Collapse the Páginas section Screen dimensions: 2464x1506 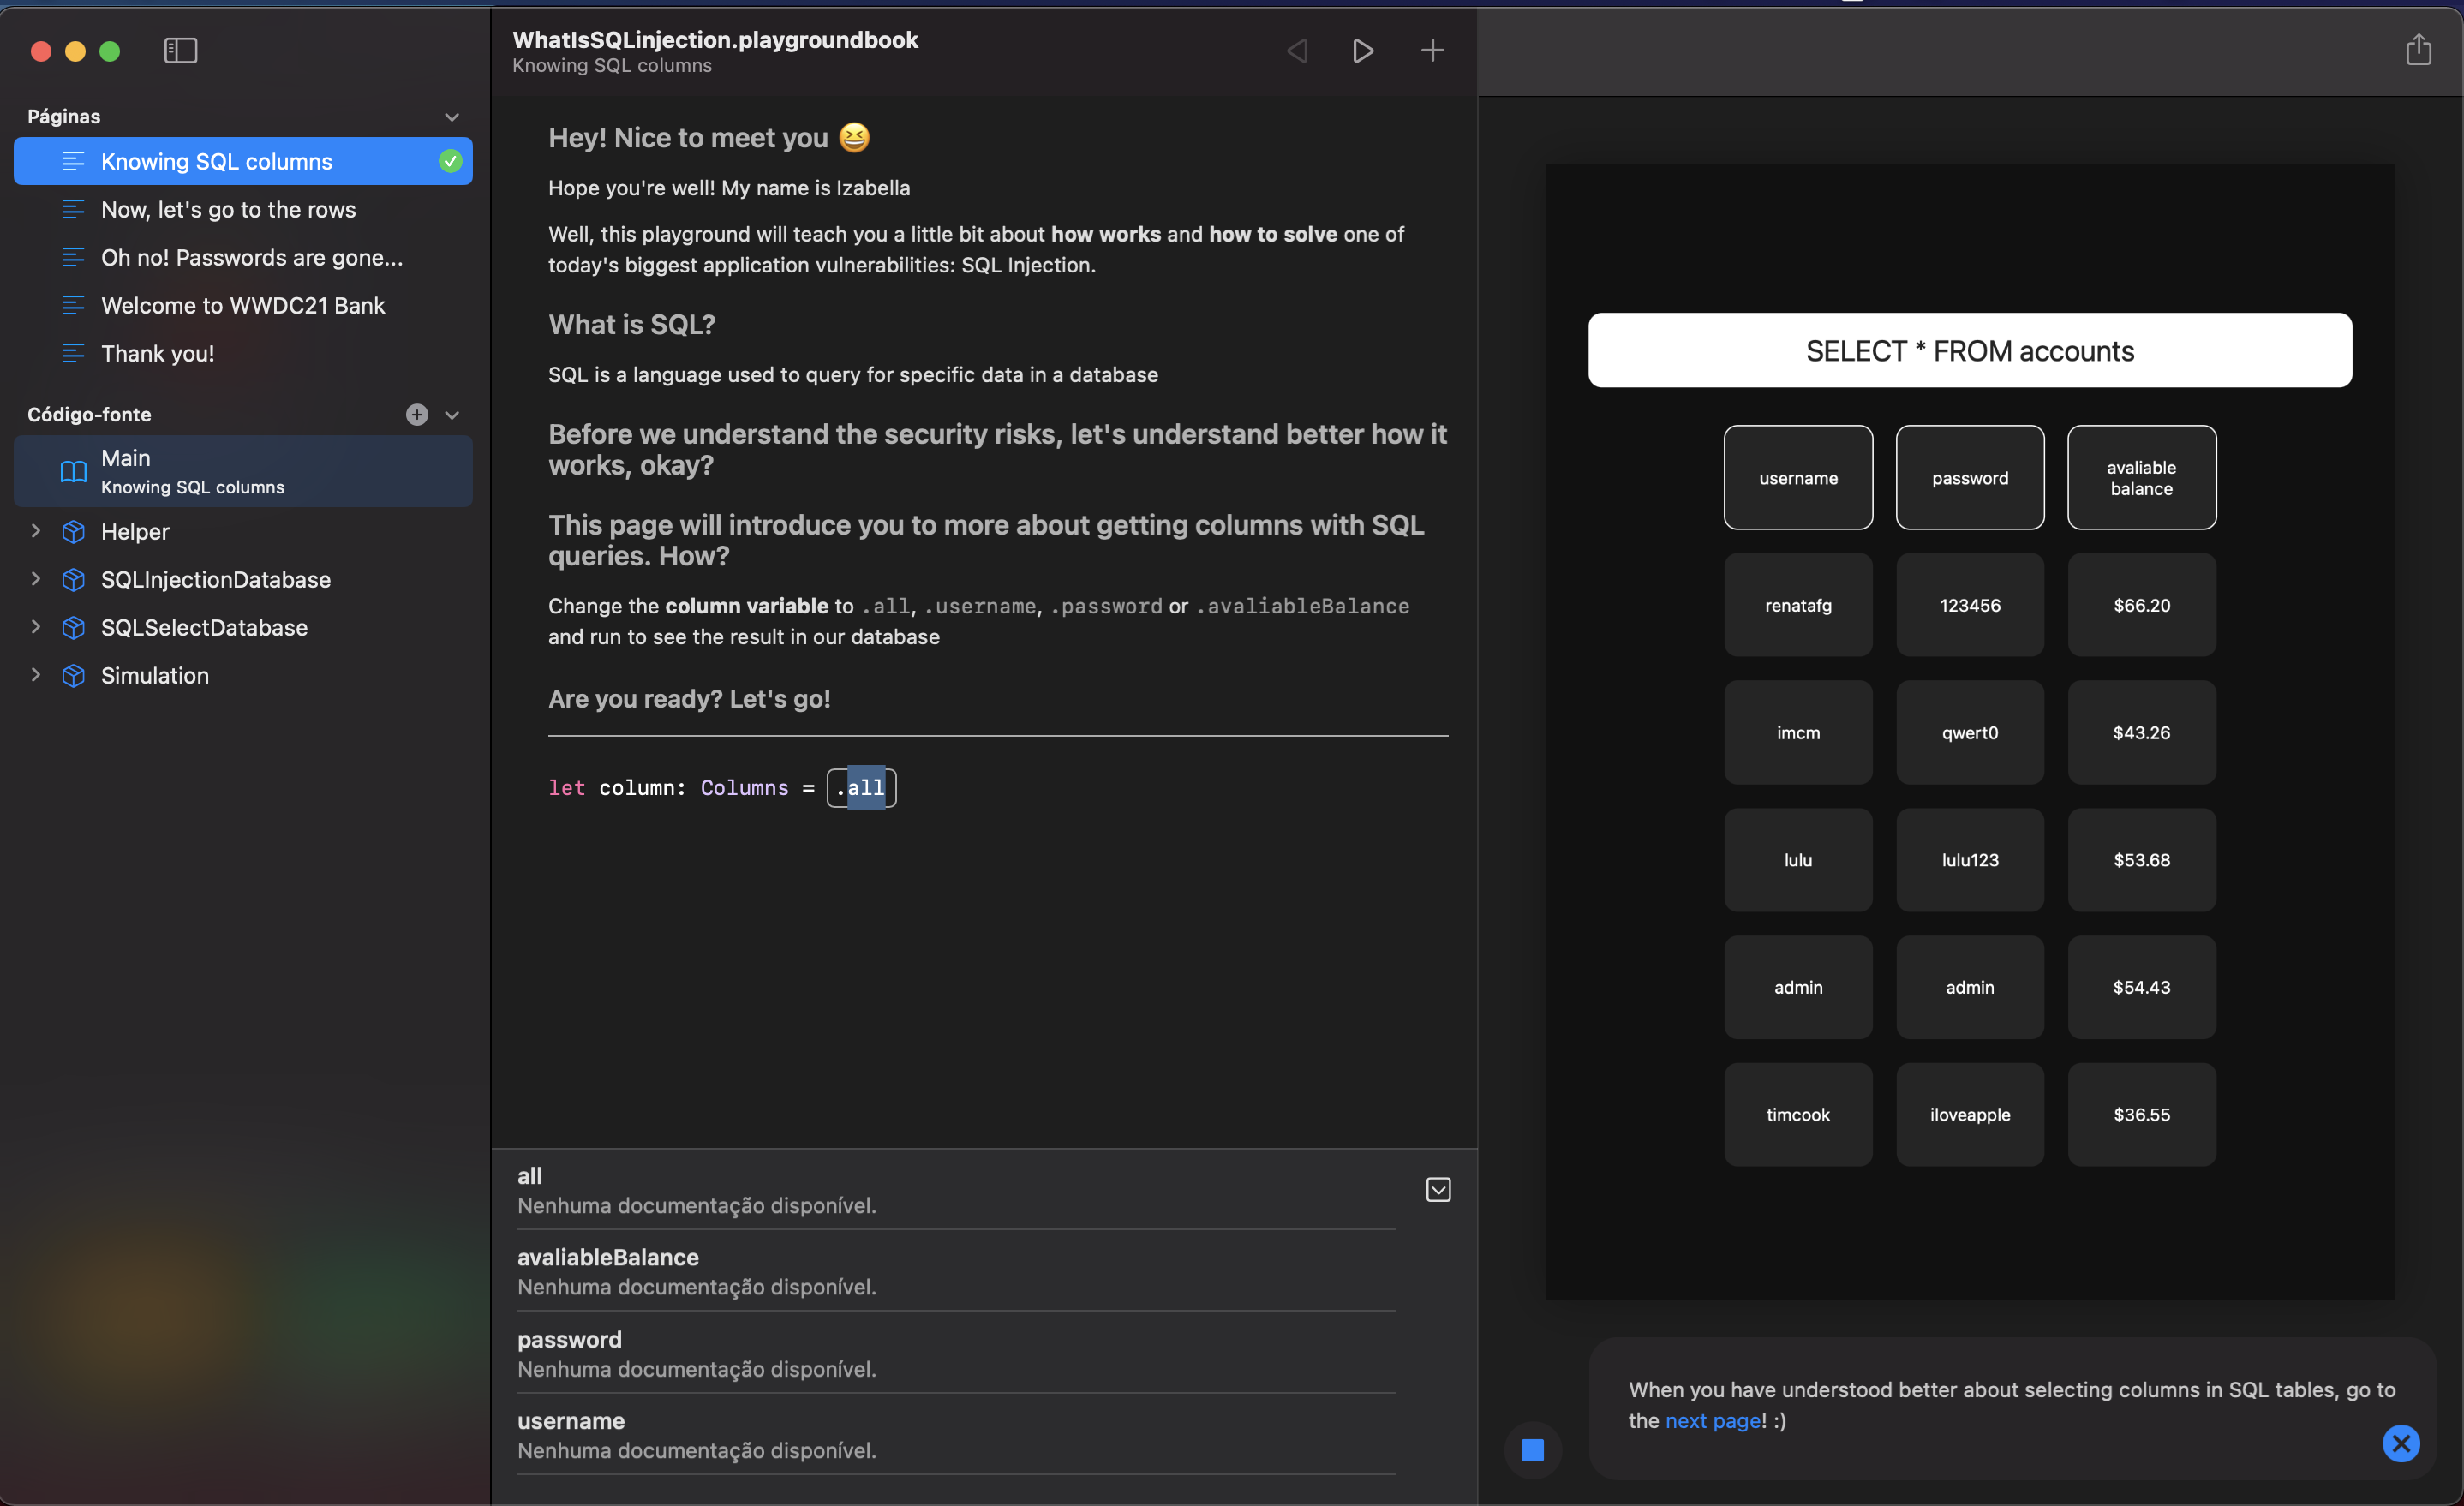click(452, 117)
